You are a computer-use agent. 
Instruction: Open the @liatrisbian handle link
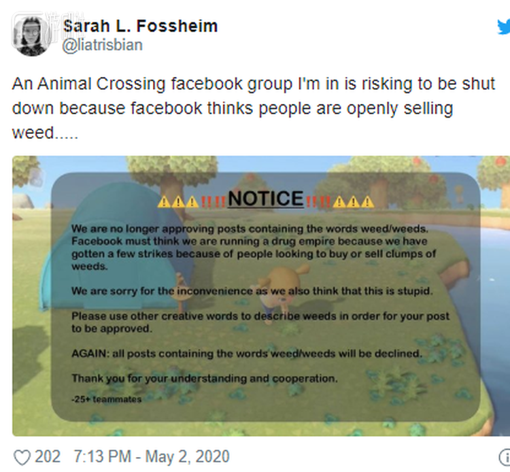coord(102,45)
